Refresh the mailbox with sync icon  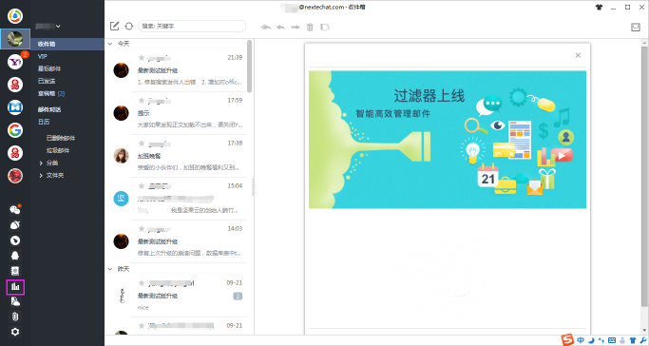tap(128, 26)
